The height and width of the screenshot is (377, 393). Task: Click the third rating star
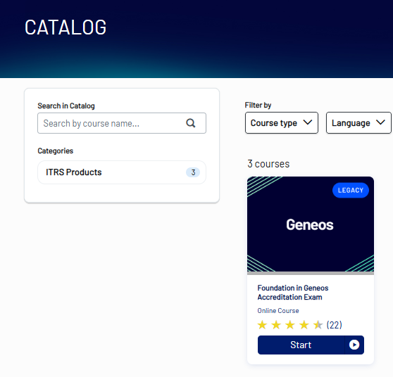[290, 325]
